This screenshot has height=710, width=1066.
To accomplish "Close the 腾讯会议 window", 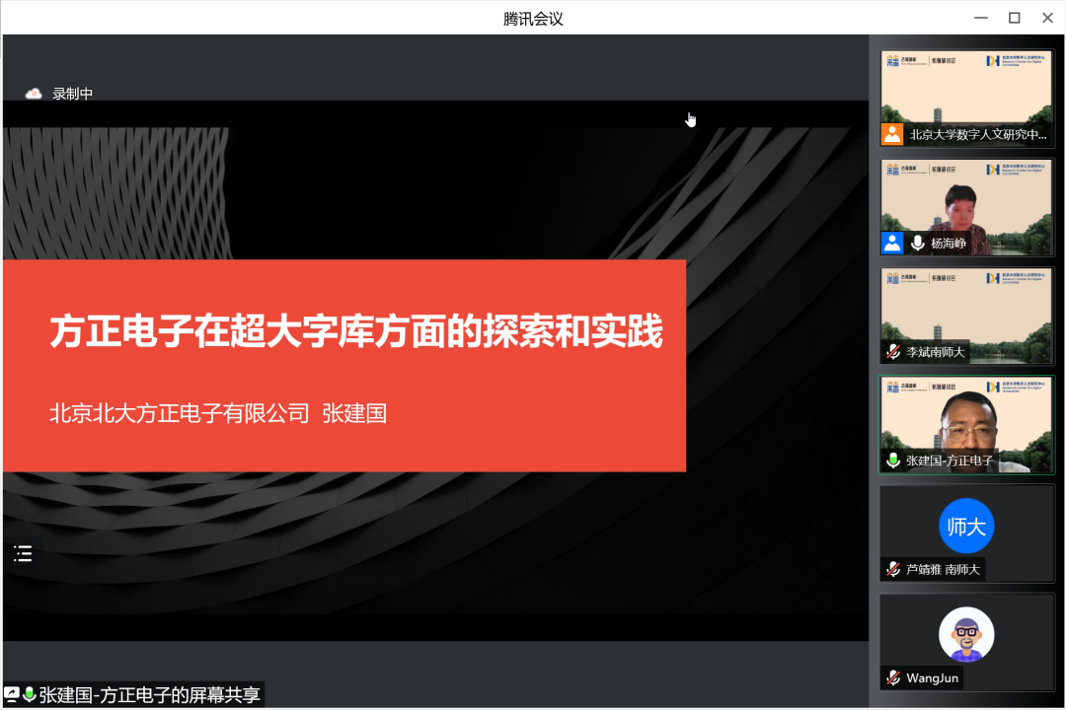I will 1047,18.
